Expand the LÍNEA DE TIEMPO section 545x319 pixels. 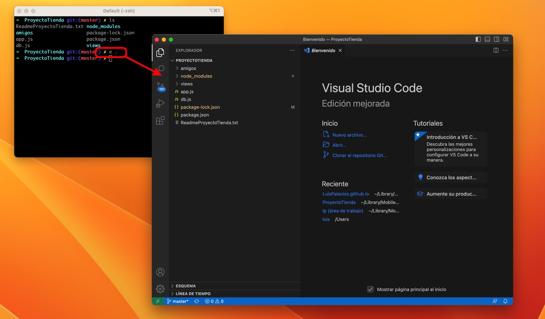coord(235,293)
